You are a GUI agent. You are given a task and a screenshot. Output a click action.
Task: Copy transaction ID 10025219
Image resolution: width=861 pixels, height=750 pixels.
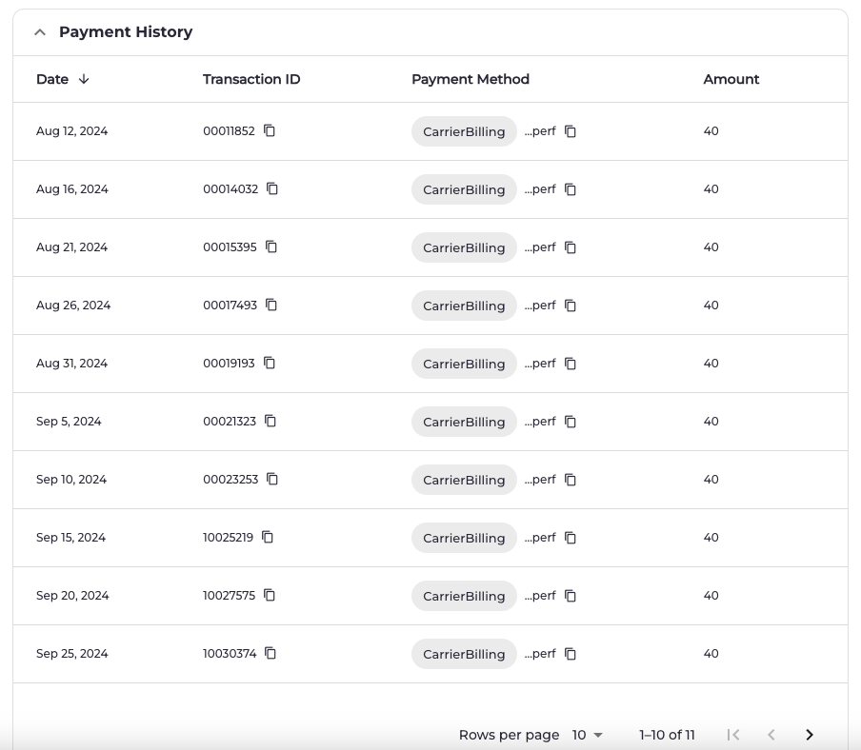pos(268,537)
